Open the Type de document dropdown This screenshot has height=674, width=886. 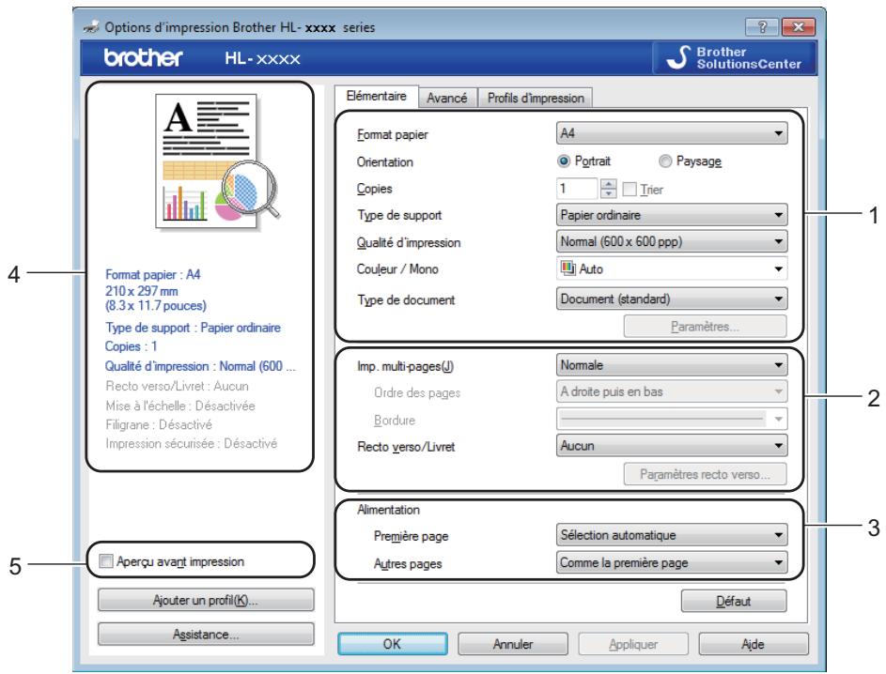pos(671,299)
